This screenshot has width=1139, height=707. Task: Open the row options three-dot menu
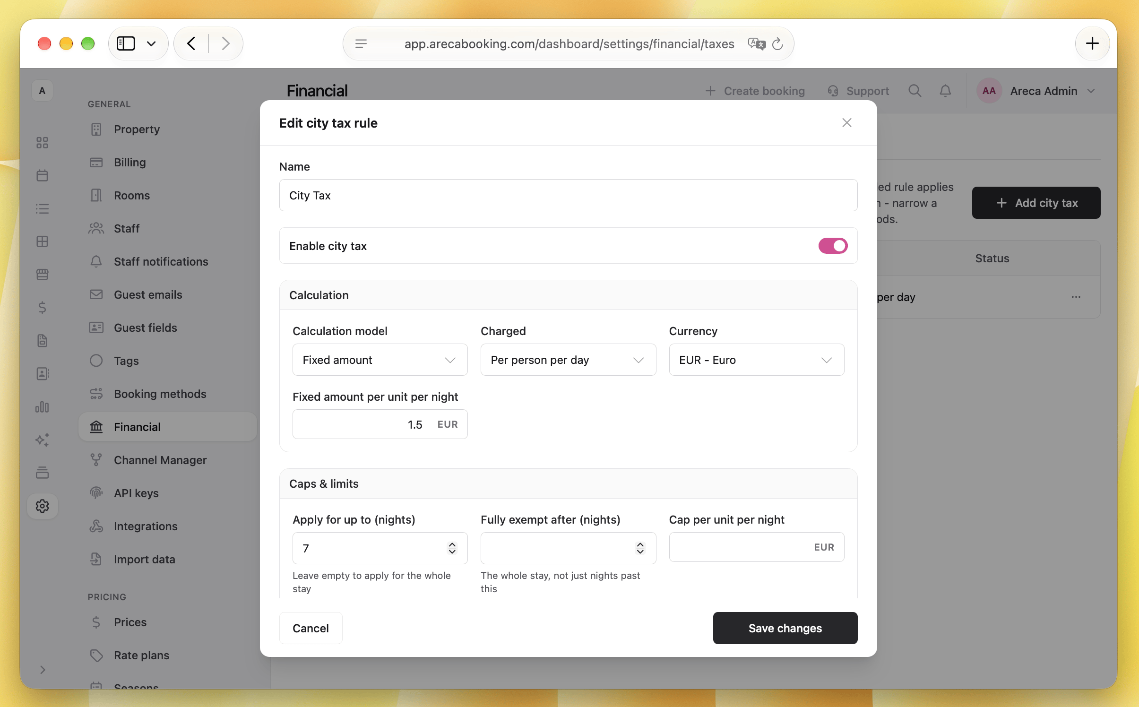pos(1076,297)
